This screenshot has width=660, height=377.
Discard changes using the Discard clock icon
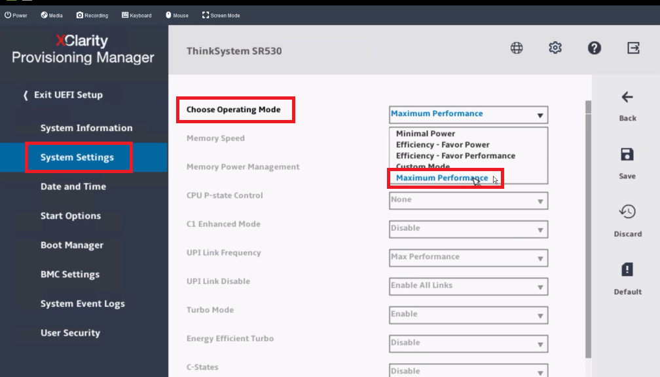627,212
